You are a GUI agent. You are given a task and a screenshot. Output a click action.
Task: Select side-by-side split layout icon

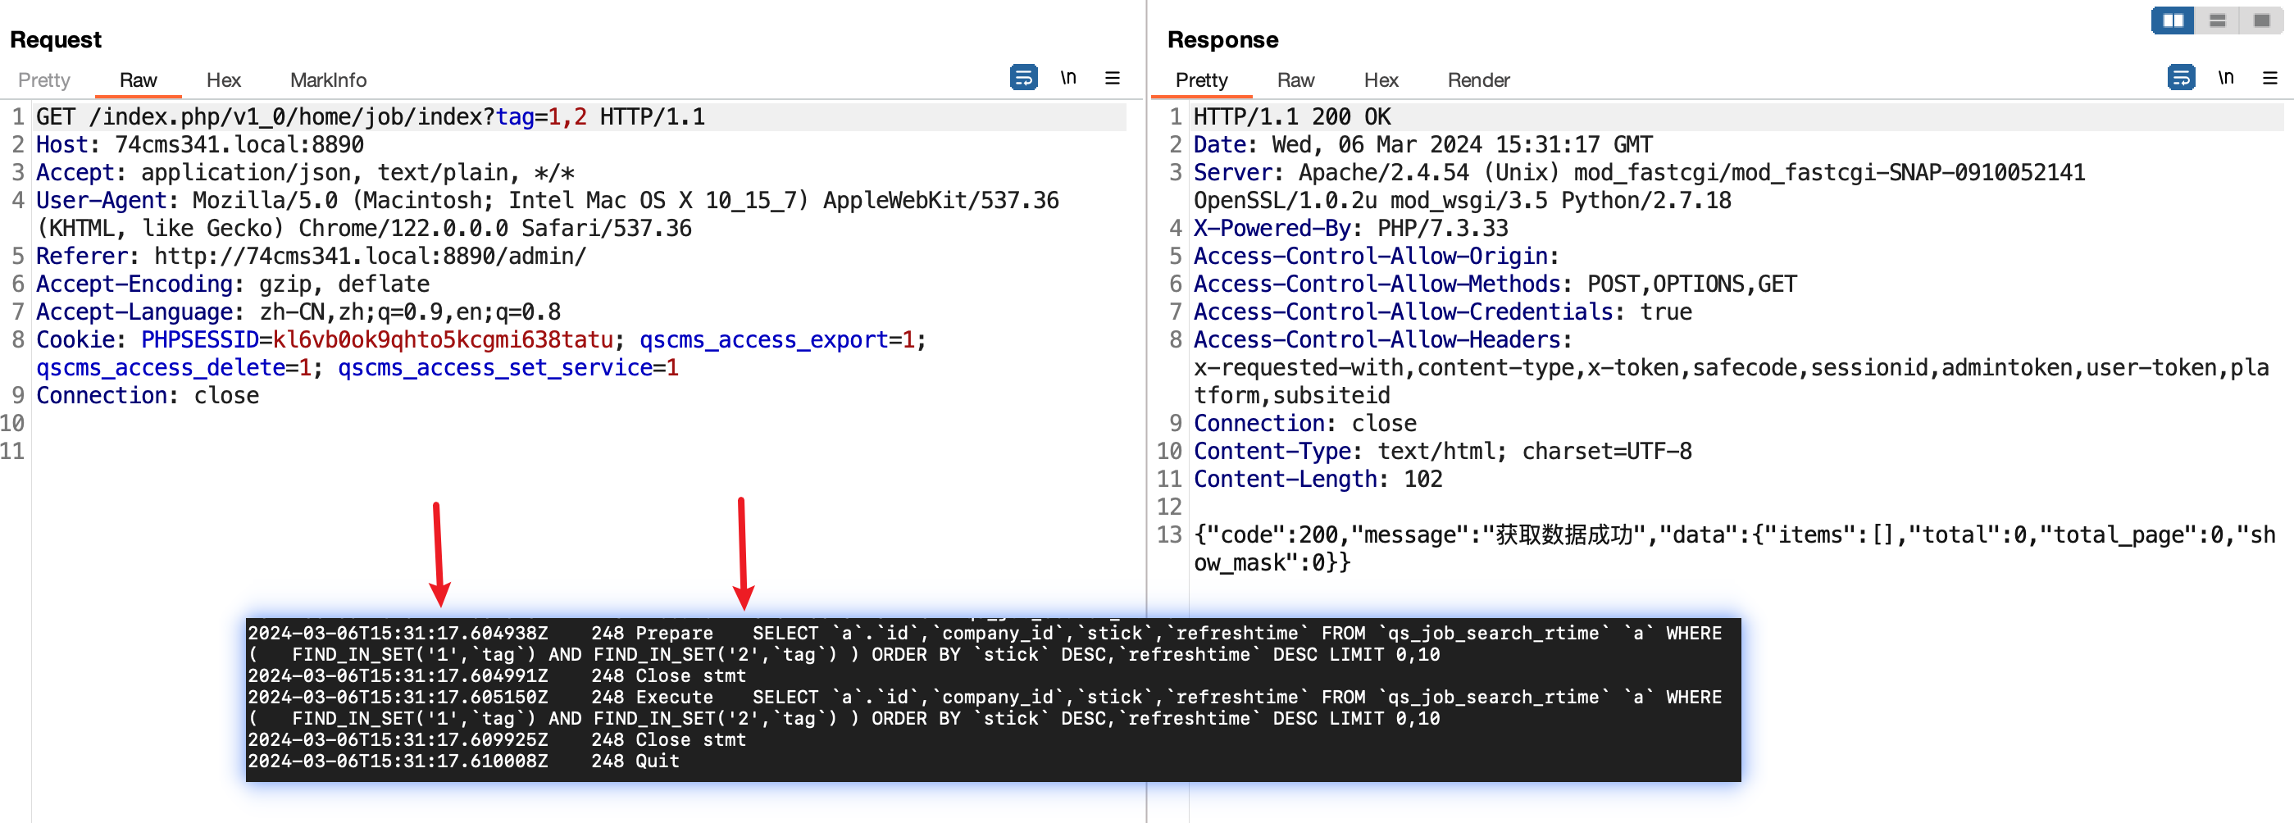(2173, 20)
